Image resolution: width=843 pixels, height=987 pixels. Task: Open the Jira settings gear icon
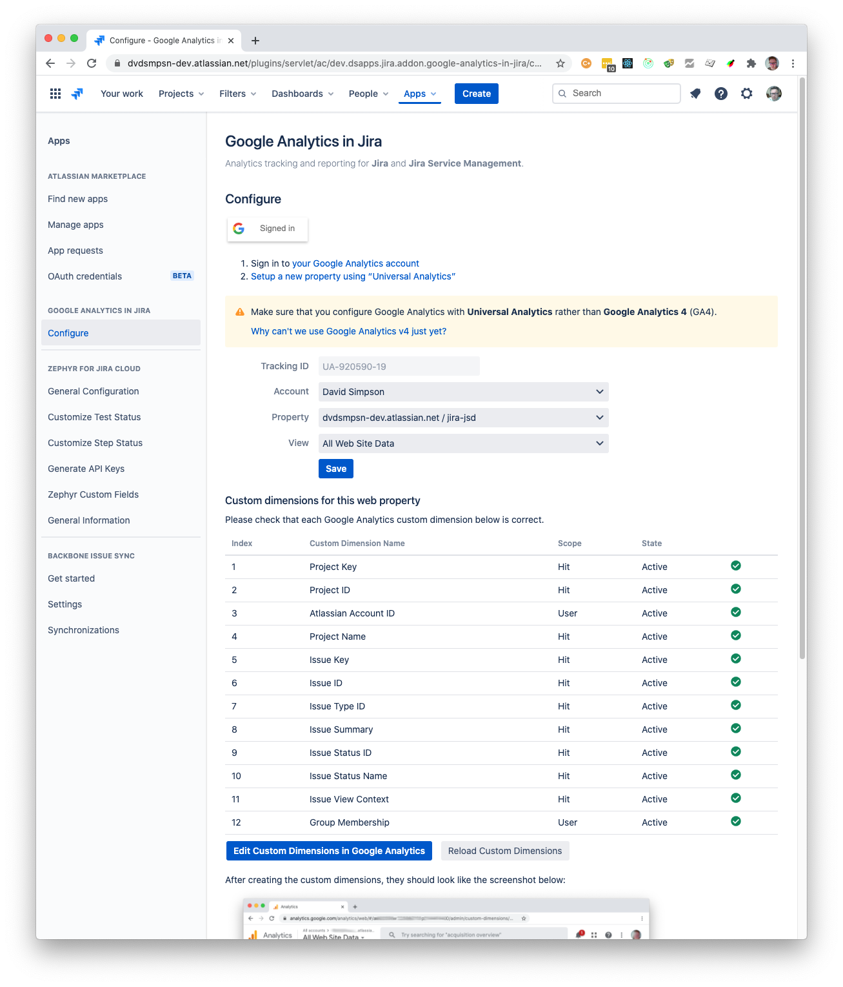[x=746, y=94]
